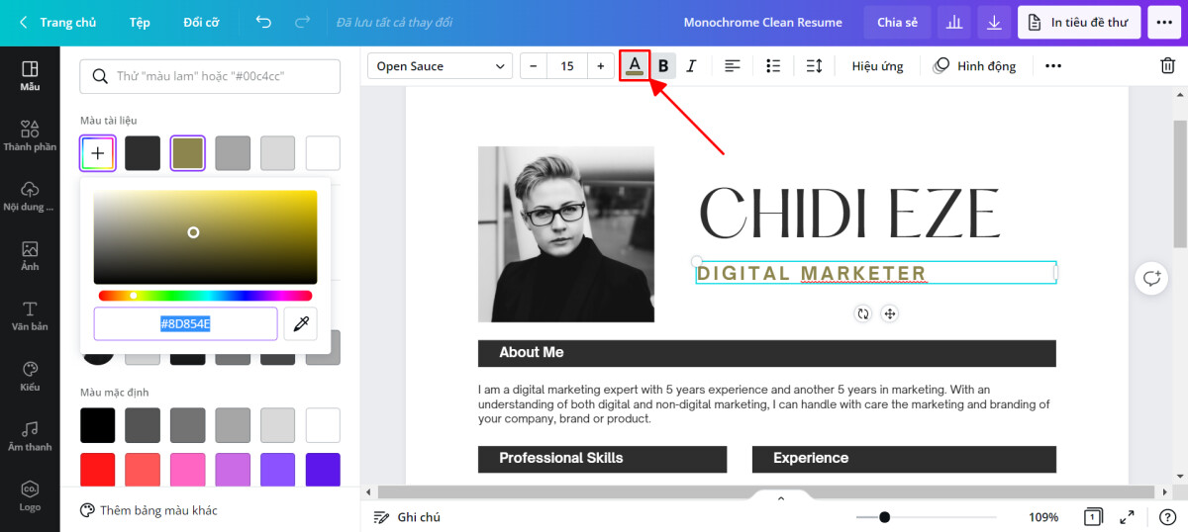Image resolution: width=1188 pixels, height=532 pixels.
Task: Click the font size 15 field
Action: (567, 66)
